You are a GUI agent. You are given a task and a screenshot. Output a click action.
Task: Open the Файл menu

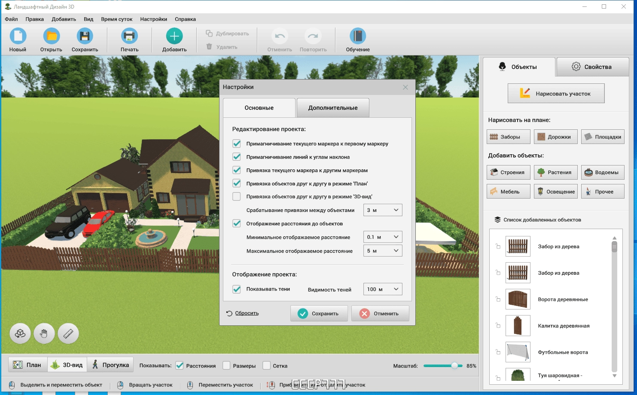coord(11,19)
